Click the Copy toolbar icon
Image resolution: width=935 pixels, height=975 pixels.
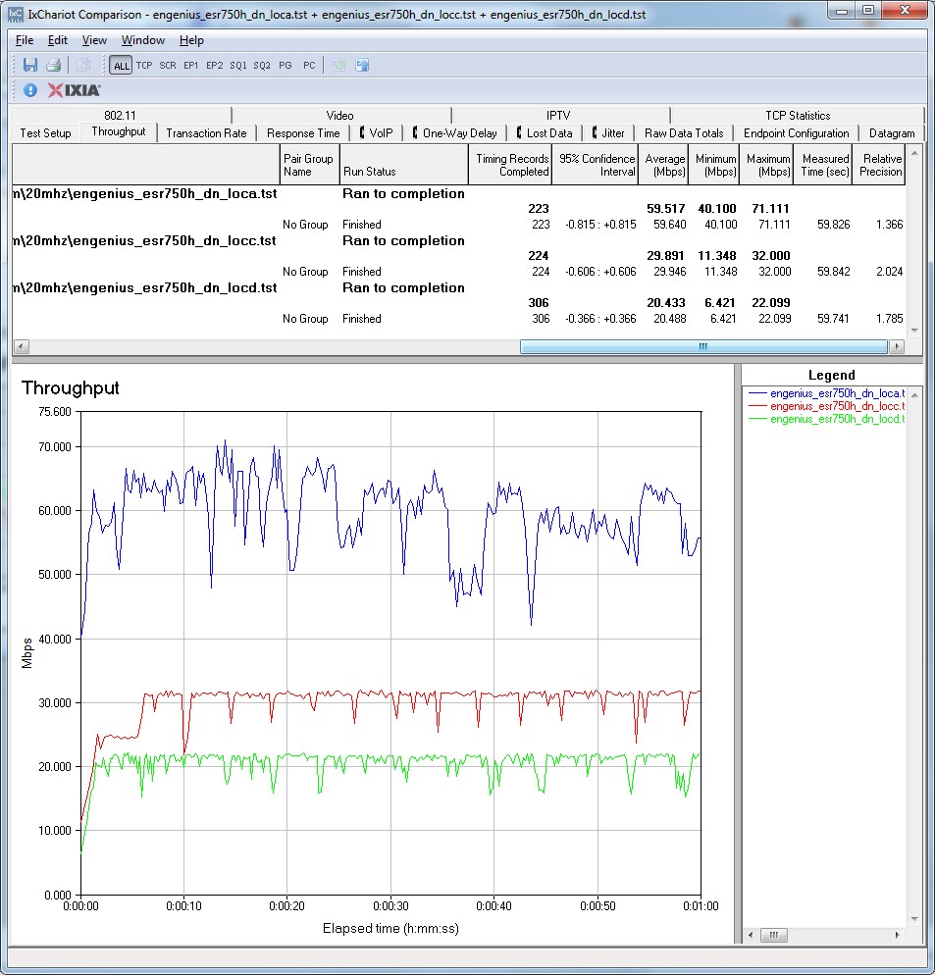click(83, 65)
